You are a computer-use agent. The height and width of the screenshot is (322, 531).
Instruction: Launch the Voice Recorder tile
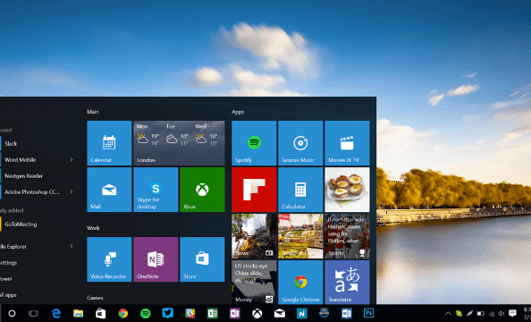point(109,259)
